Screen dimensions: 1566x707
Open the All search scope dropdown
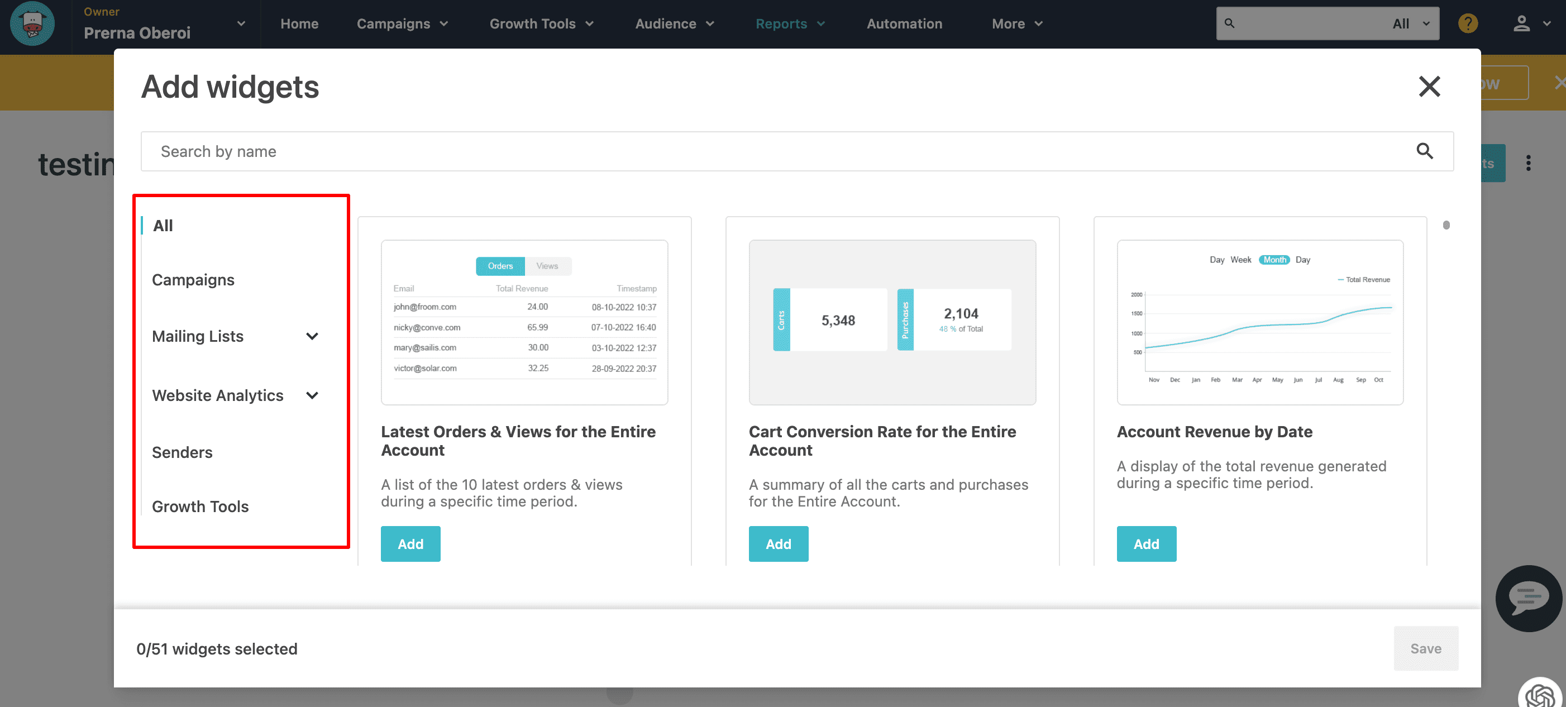pyautogui.click(x=1410, y=23)
